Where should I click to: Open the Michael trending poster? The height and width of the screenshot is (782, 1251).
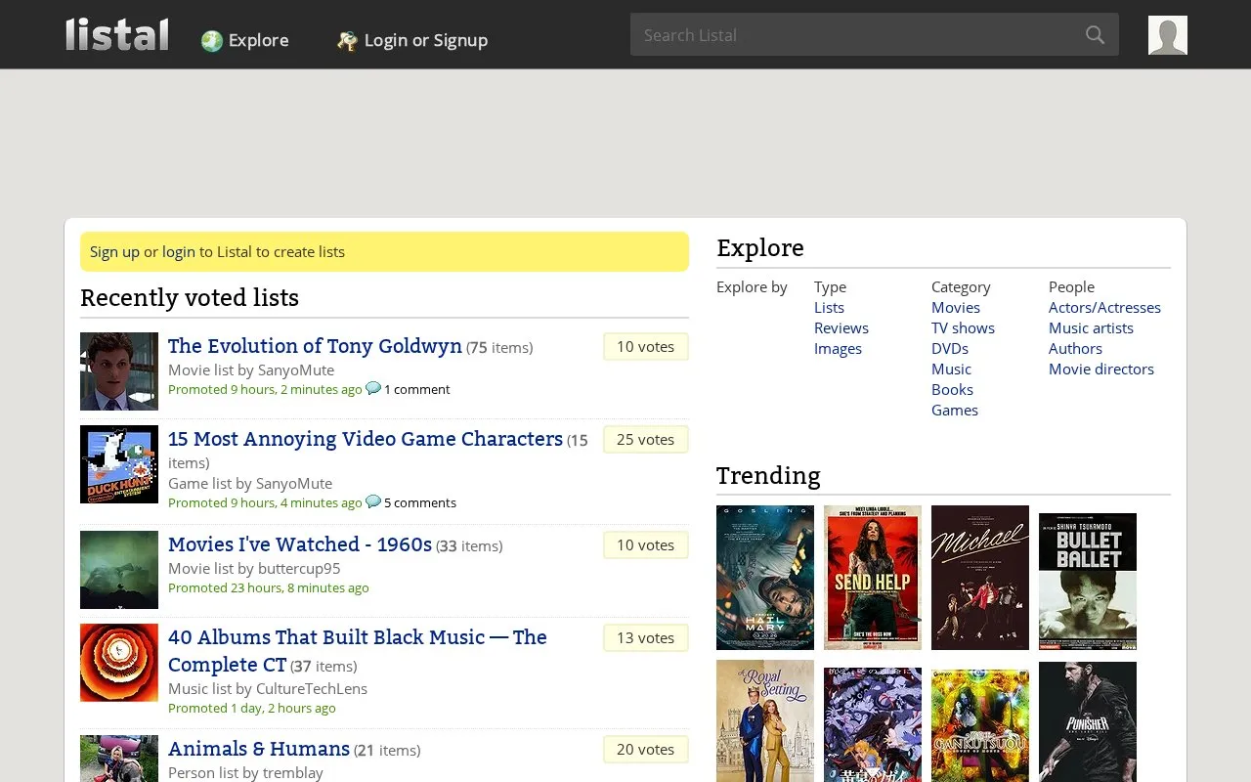pos(980,578)
